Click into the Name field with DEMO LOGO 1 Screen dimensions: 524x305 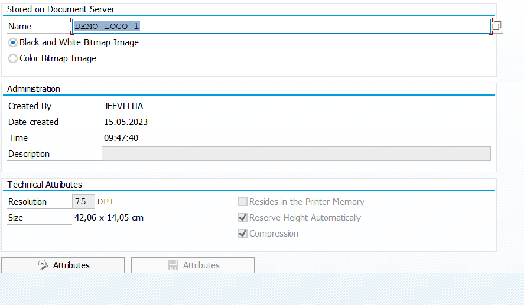pos(281,26)
